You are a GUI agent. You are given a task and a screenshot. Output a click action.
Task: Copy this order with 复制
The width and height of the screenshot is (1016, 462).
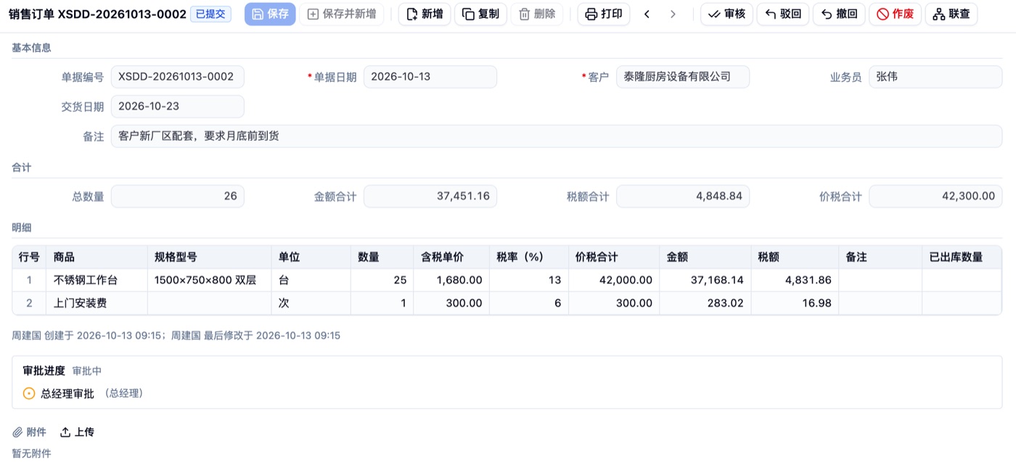480,14
